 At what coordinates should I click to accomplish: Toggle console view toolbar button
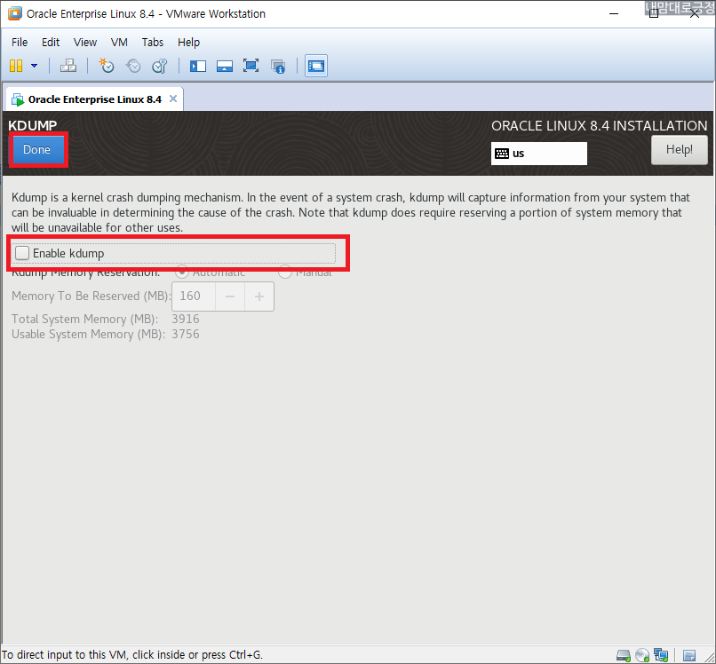coord(316,66)
